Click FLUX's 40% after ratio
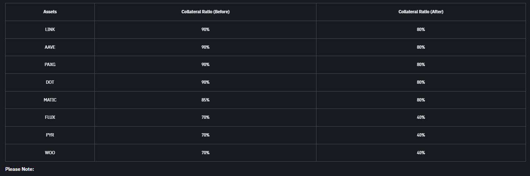The width and height of the screenshot is (530, 176). tap(421, 117)
